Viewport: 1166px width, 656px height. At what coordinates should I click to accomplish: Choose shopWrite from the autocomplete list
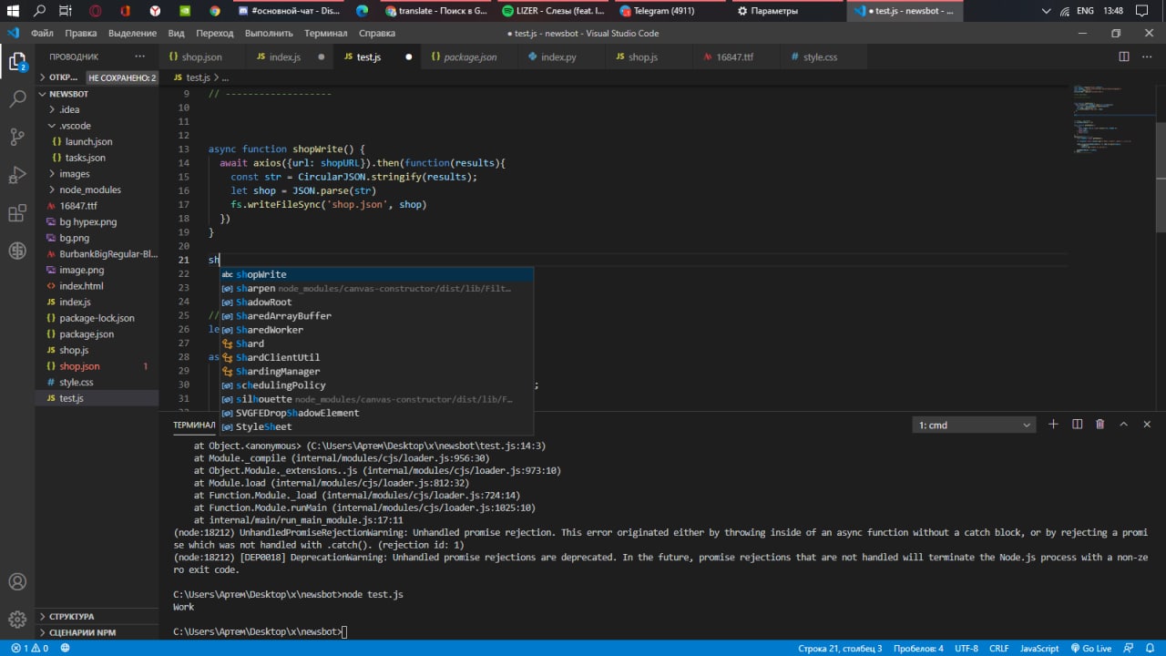(x=376, y=274)
